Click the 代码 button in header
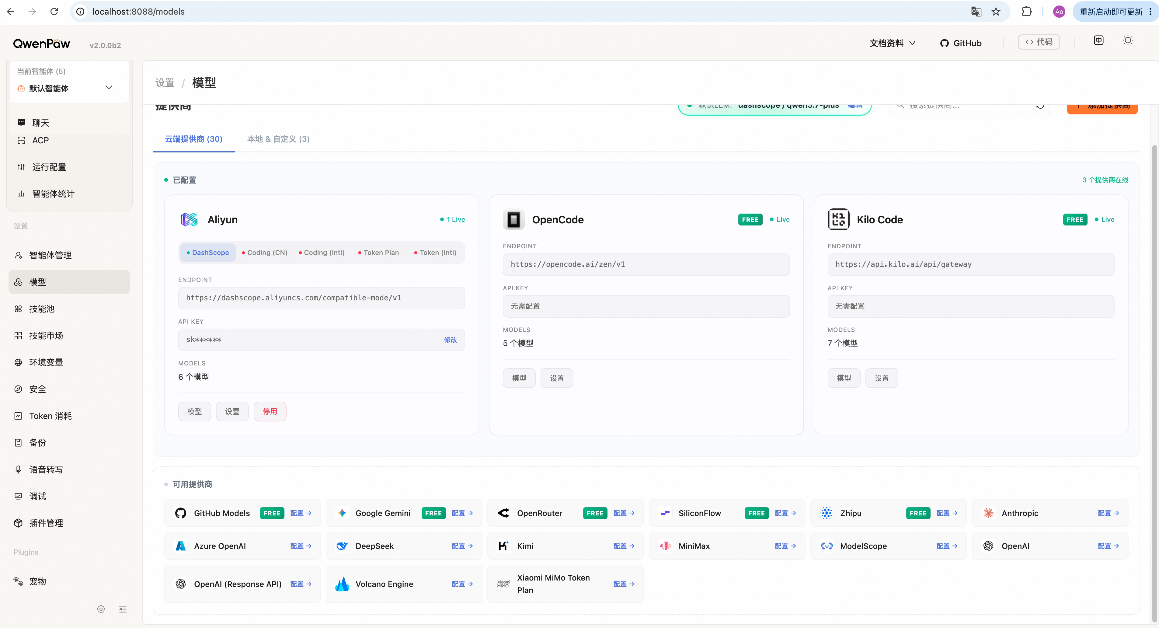This screenshot has width=1159, height=628. [x=1039, y=42]
